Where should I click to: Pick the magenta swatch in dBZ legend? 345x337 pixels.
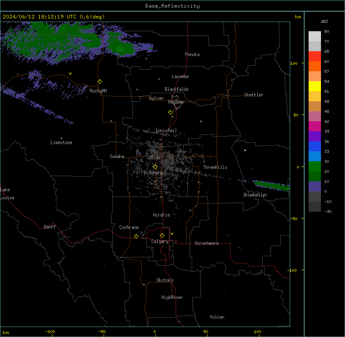click(x=315, y=126)
